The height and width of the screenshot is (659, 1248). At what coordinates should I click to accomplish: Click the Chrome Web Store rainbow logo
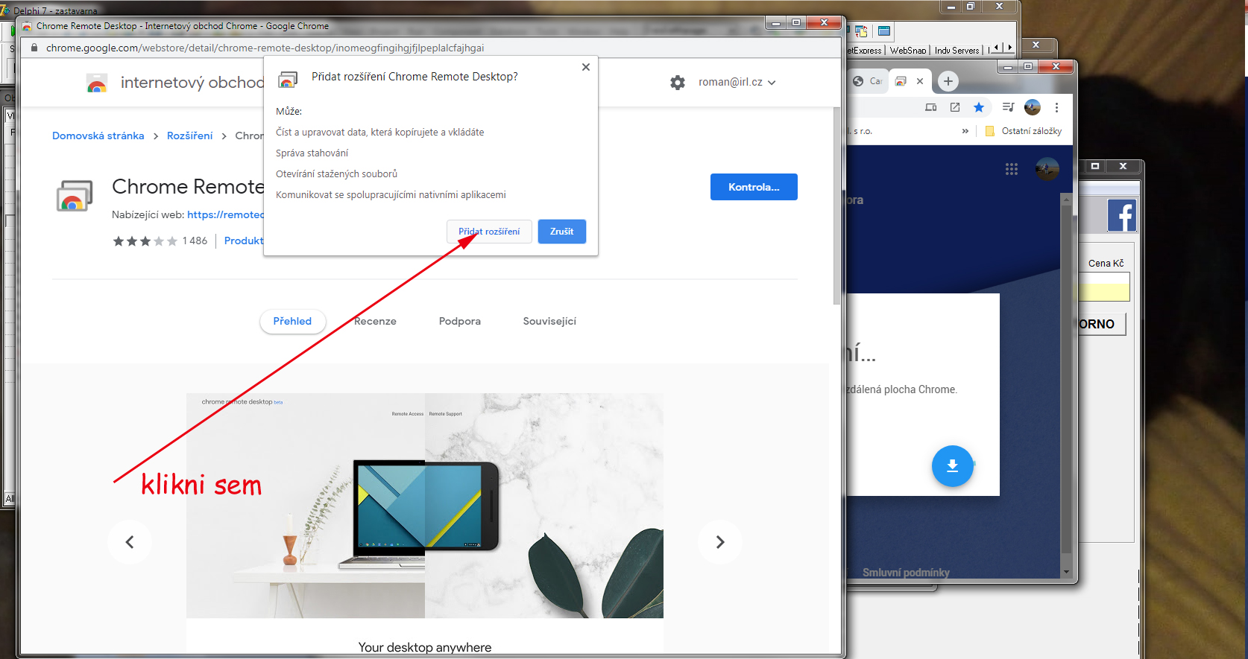[x=97, y=83]
